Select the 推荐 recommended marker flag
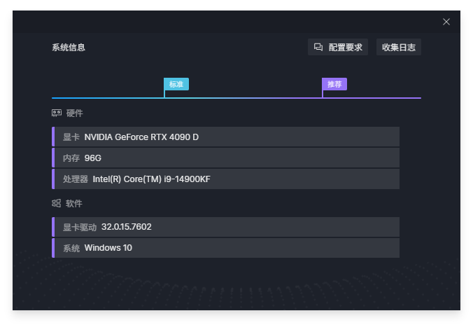 point(334,84)
